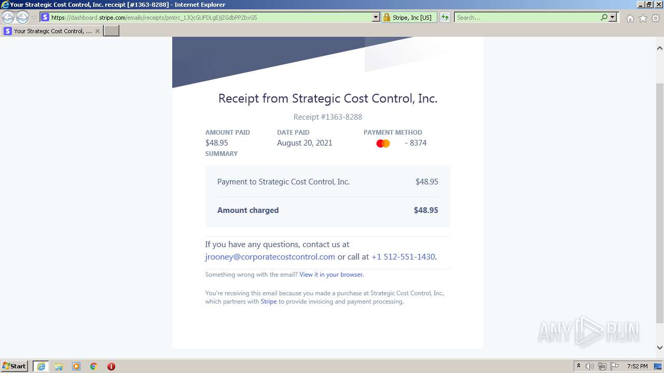Click the jrooney@corporatecostcontrol.com email link

pos(270,256)
